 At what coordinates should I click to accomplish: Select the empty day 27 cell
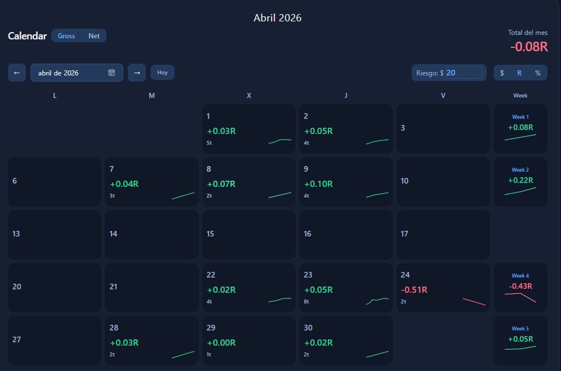coord(55,341)
